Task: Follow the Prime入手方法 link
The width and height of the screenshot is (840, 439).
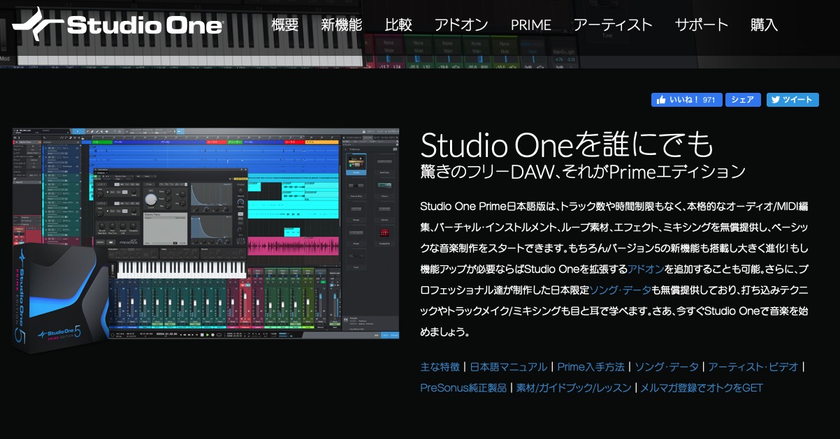Action: 591,366
